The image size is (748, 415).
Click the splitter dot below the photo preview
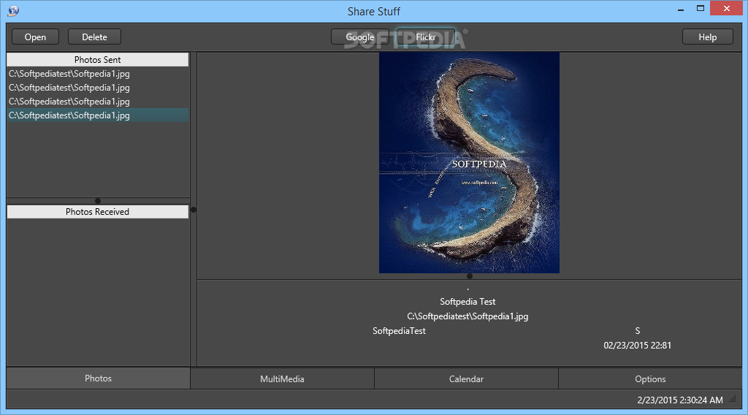(470, 276)
